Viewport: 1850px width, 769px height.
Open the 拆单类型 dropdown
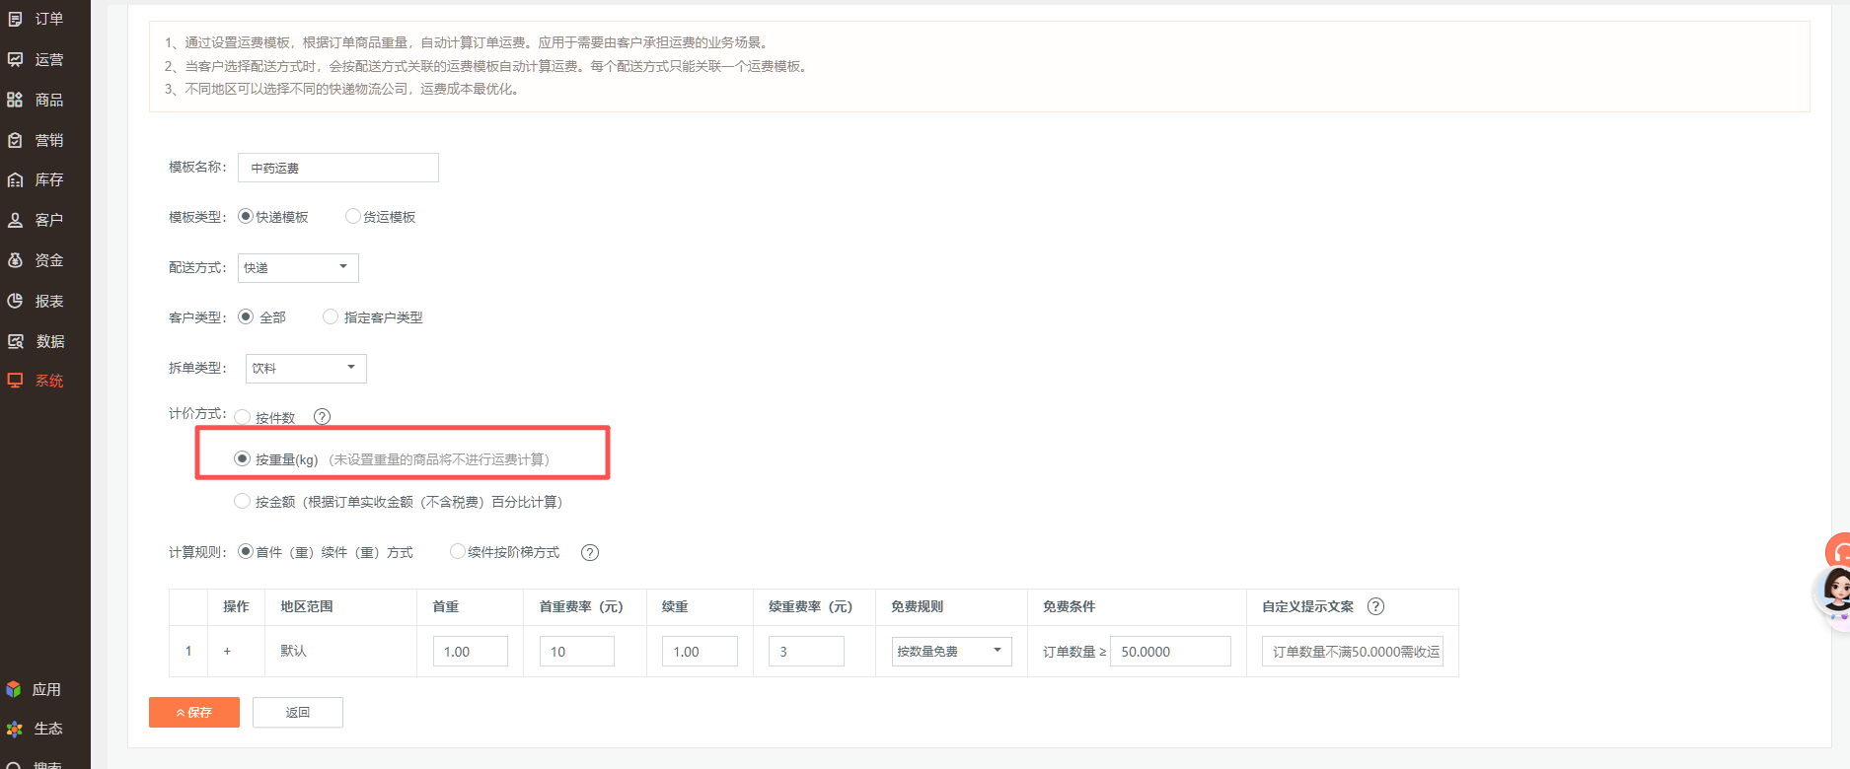tap(306, 369)
